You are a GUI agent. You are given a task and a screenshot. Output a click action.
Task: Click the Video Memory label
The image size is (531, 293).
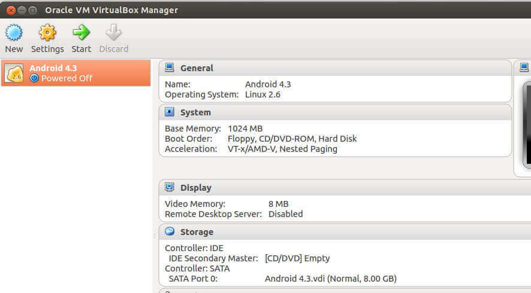(x=195, y=204)
